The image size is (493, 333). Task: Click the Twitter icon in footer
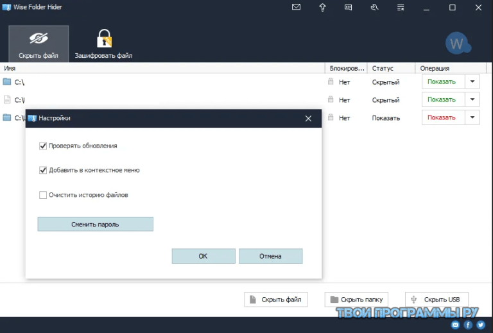[481, 325]
